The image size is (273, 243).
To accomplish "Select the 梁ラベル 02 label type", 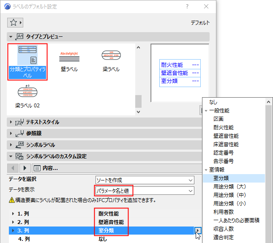I will (x=27, y=97).
